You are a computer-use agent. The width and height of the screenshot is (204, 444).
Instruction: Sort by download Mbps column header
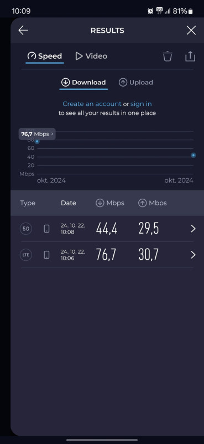click(x=110, y=203)
